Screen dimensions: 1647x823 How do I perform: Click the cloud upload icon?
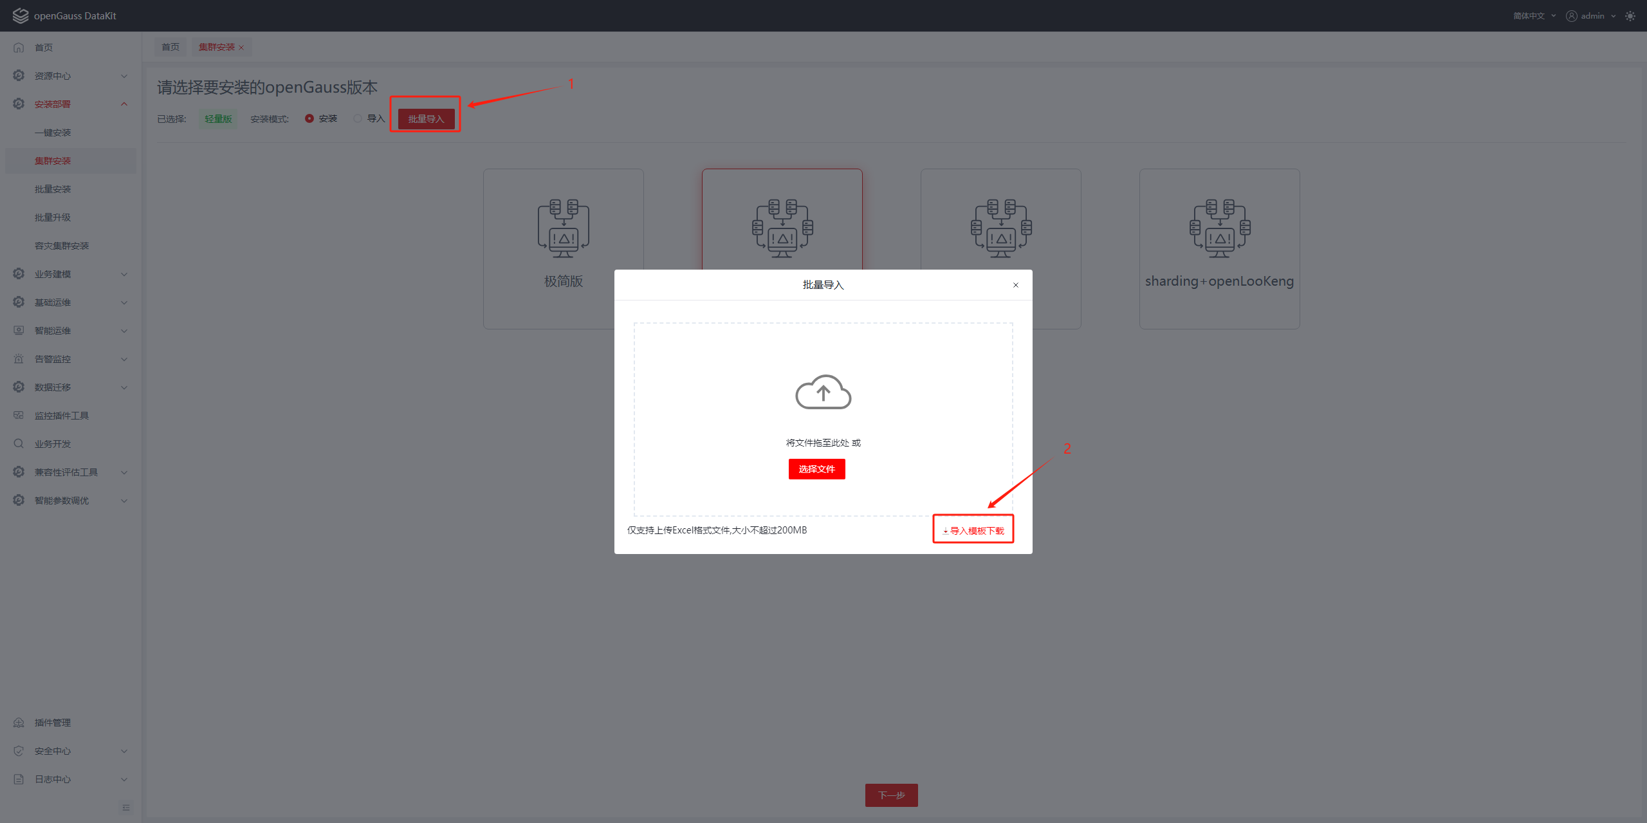coord(823,392)
